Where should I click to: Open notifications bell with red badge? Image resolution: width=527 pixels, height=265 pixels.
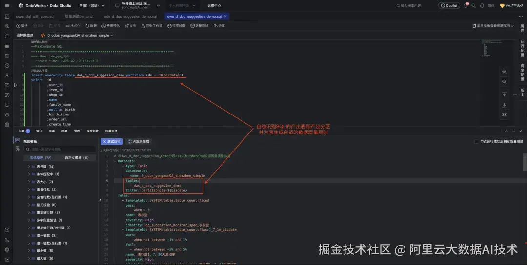click(x=466, y=6)
